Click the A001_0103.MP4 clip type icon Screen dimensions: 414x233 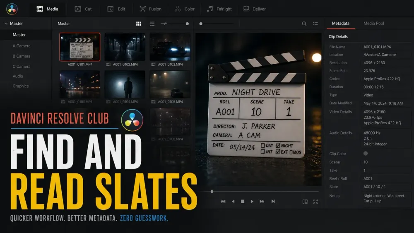pyautogui.click(x=153, y=65)
